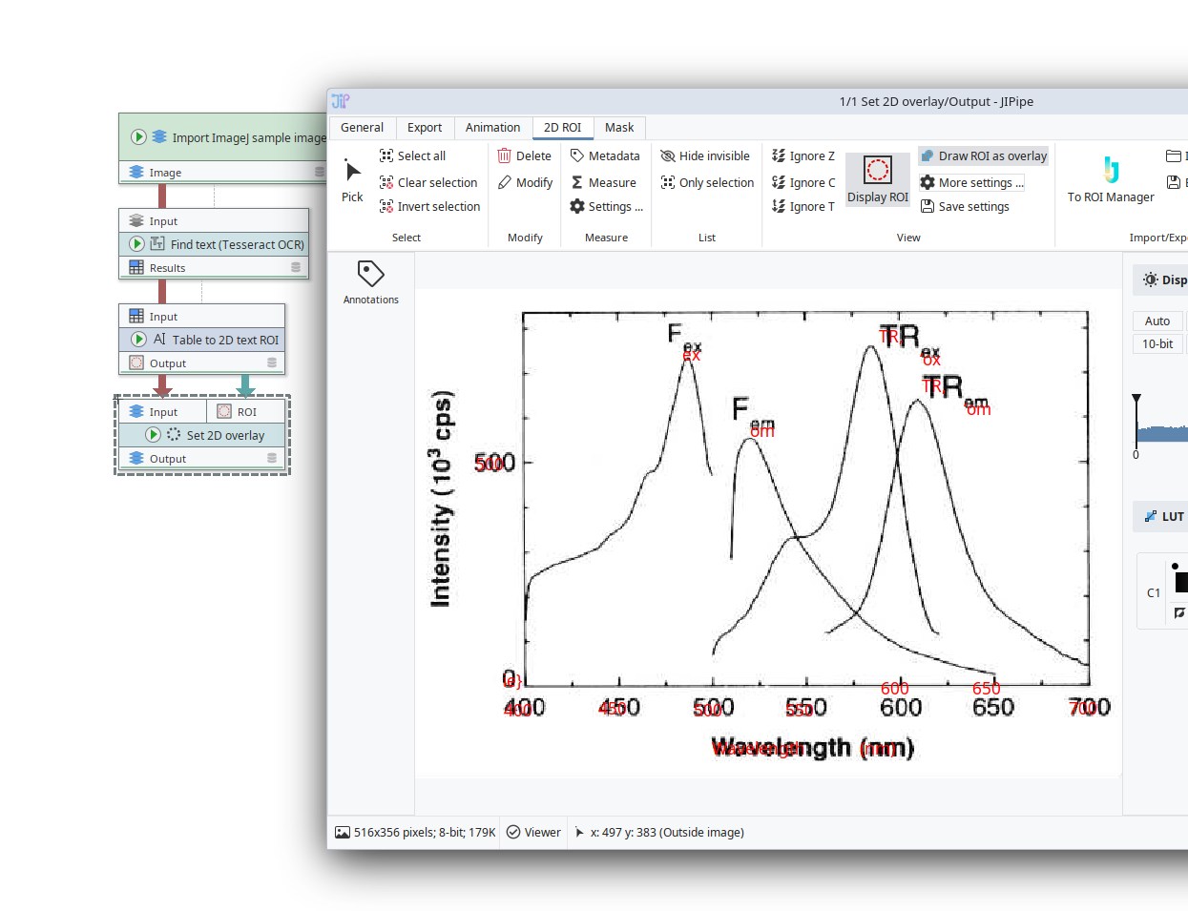This screenshot has height=911, width=1188.
Task: Click the Delete trash icon
Action: tap(504, 155)
